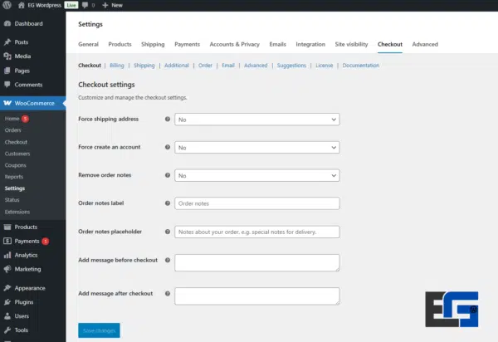Open the Site visibility tab

(351, 44)
